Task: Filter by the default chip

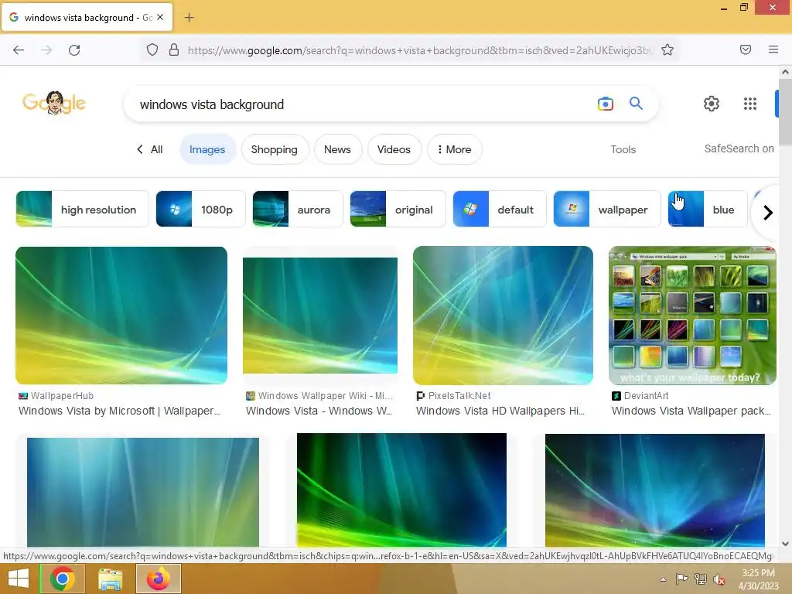Action: [500, 209]
